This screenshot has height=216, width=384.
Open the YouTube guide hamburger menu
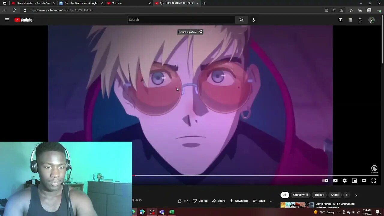click(7, 20)
